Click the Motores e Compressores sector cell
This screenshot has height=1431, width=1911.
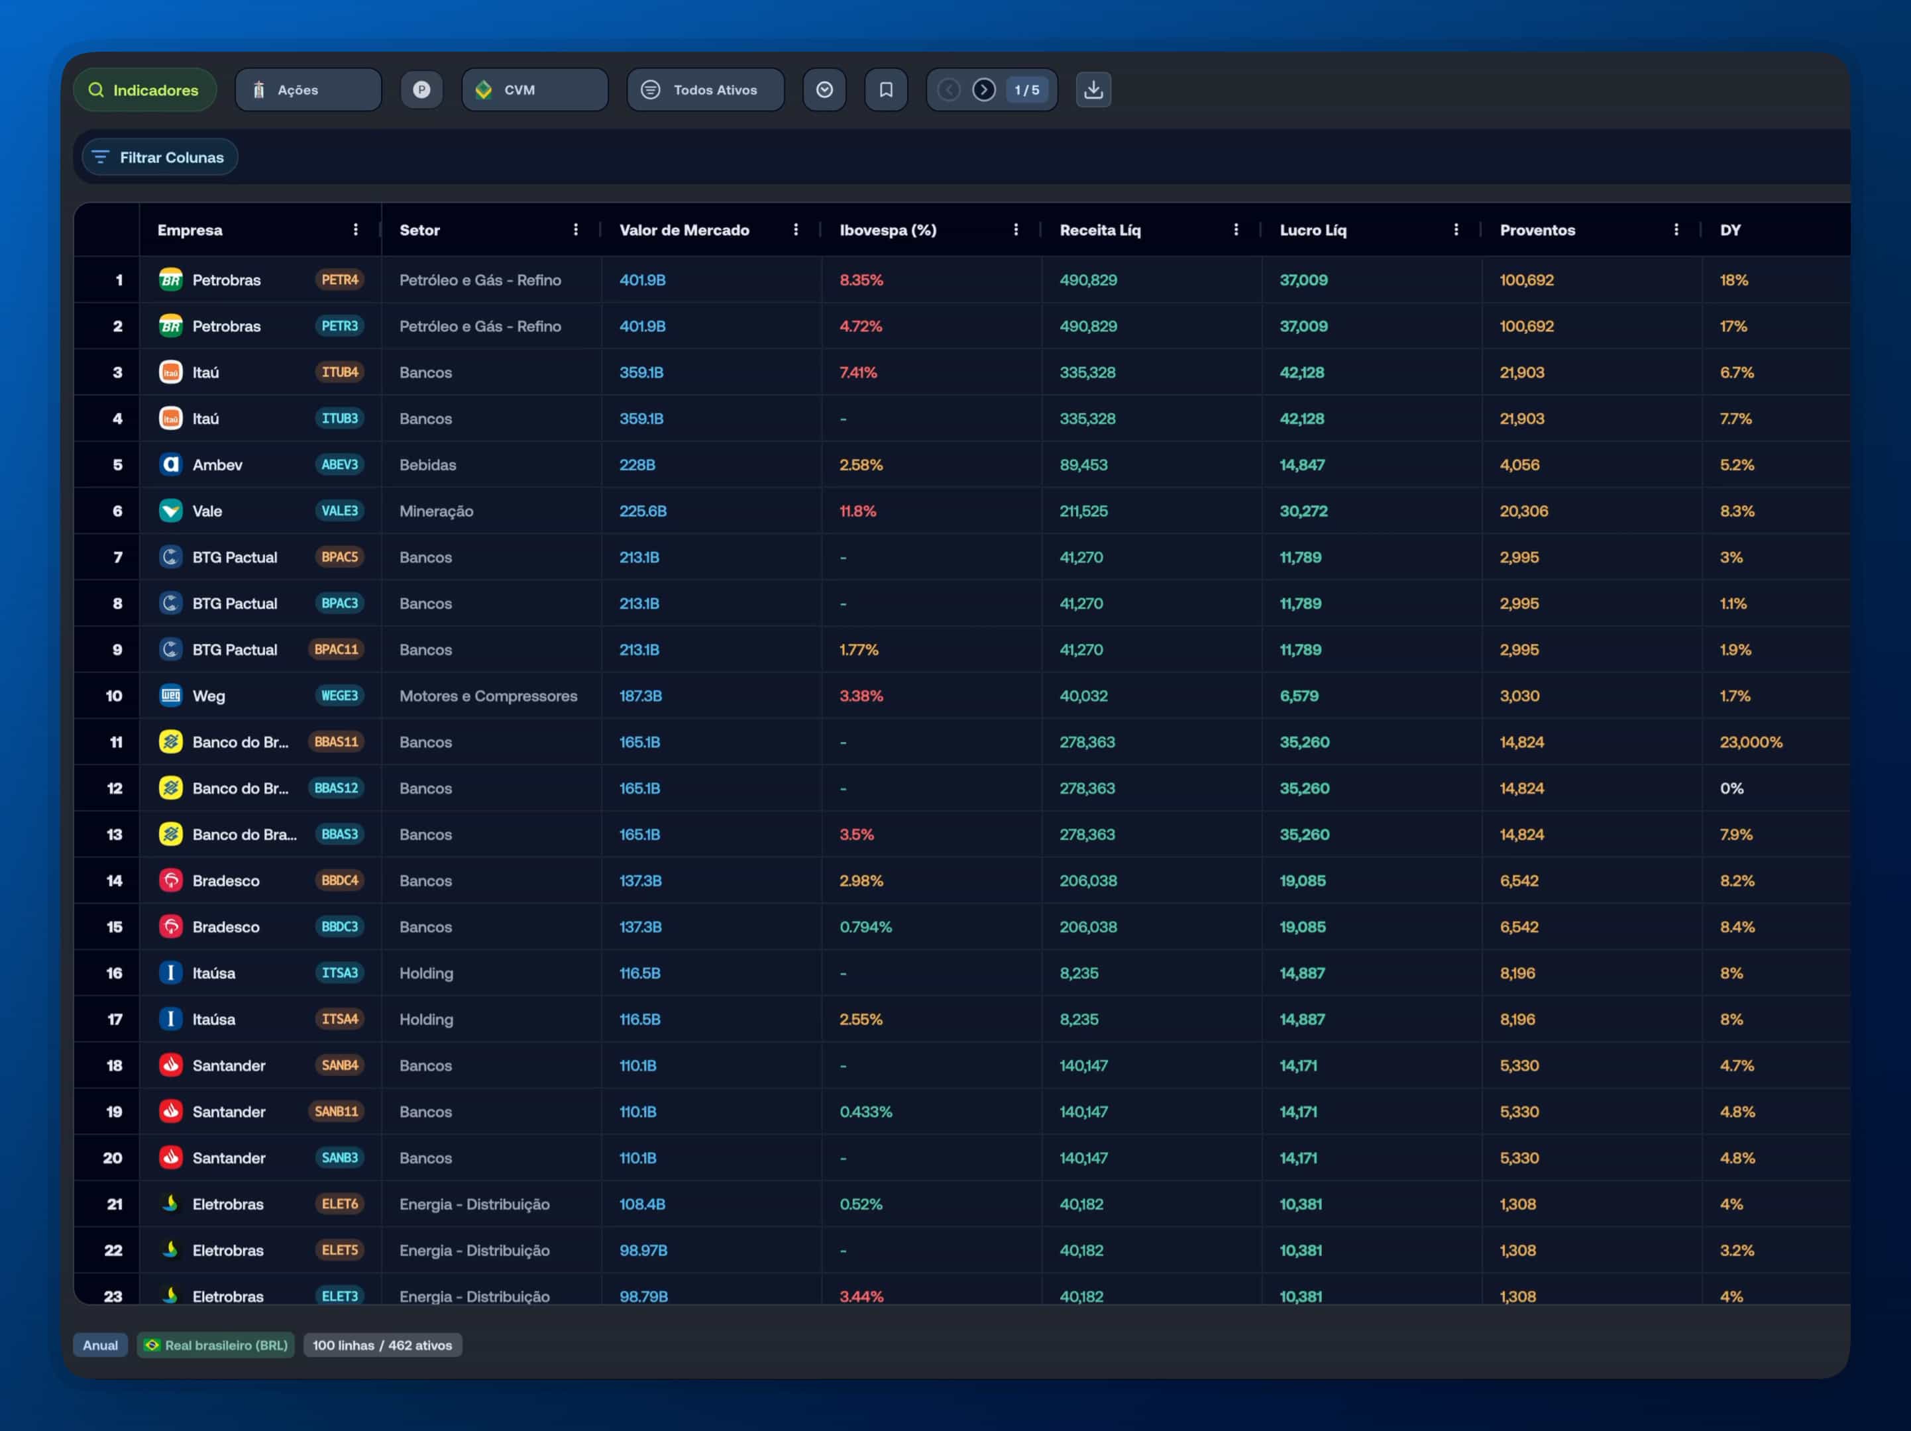click(488, 696)
